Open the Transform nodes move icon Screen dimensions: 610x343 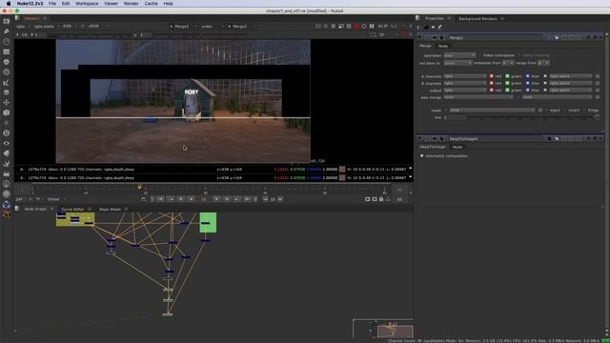[7, 102]
